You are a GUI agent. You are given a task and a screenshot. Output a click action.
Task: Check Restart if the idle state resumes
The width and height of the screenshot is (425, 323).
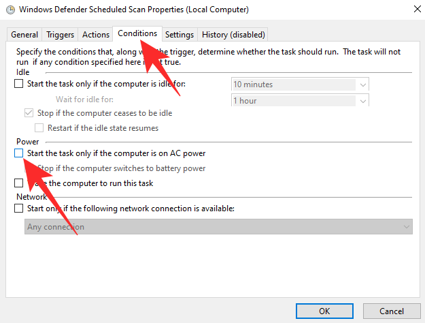point(39,128)
